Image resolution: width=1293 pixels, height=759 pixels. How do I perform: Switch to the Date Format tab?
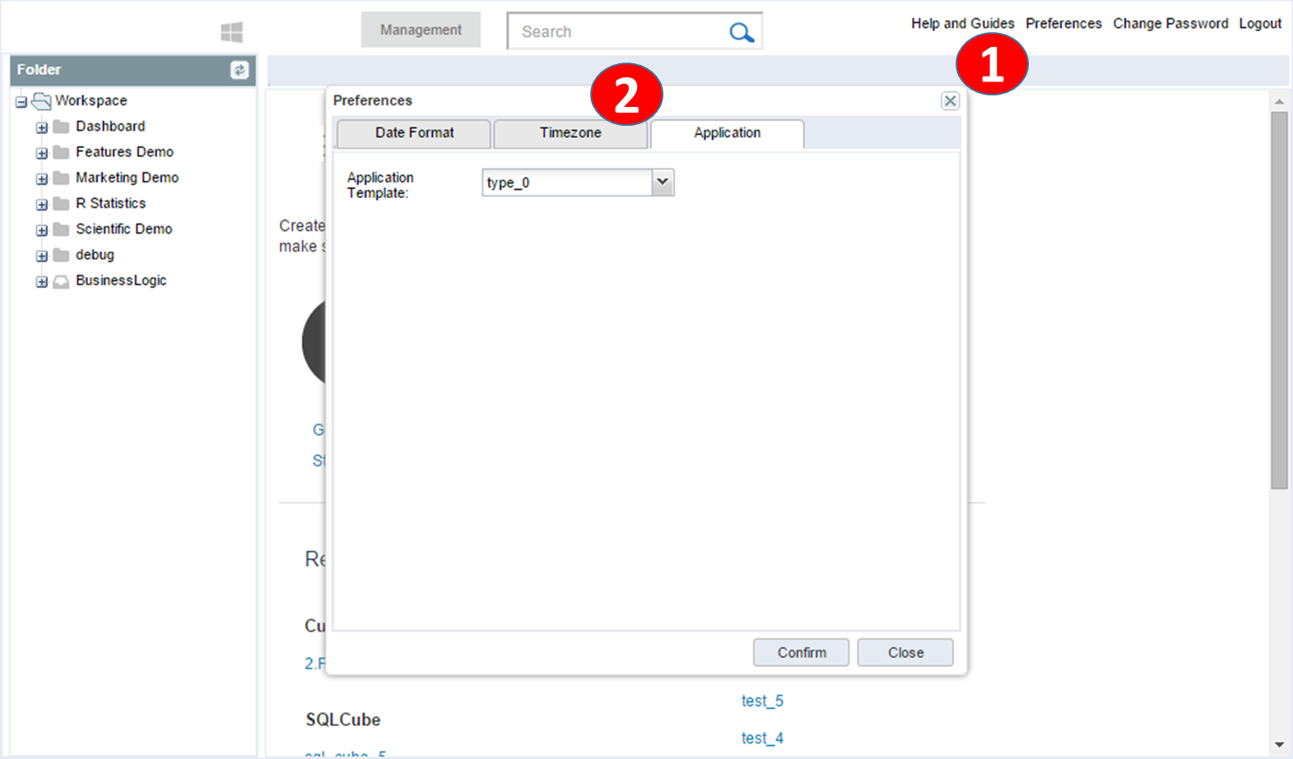click(414, 133)
